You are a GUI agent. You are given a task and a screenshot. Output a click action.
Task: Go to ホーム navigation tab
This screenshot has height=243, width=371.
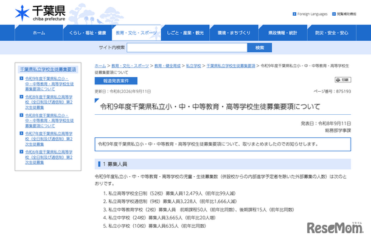coord(39,33)
